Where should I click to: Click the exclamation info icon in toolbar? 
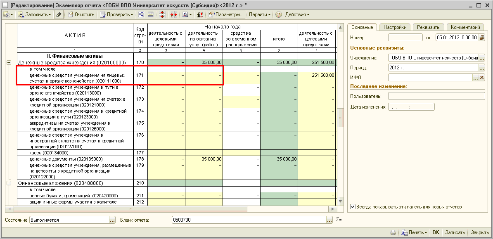(x=200, y=14)
